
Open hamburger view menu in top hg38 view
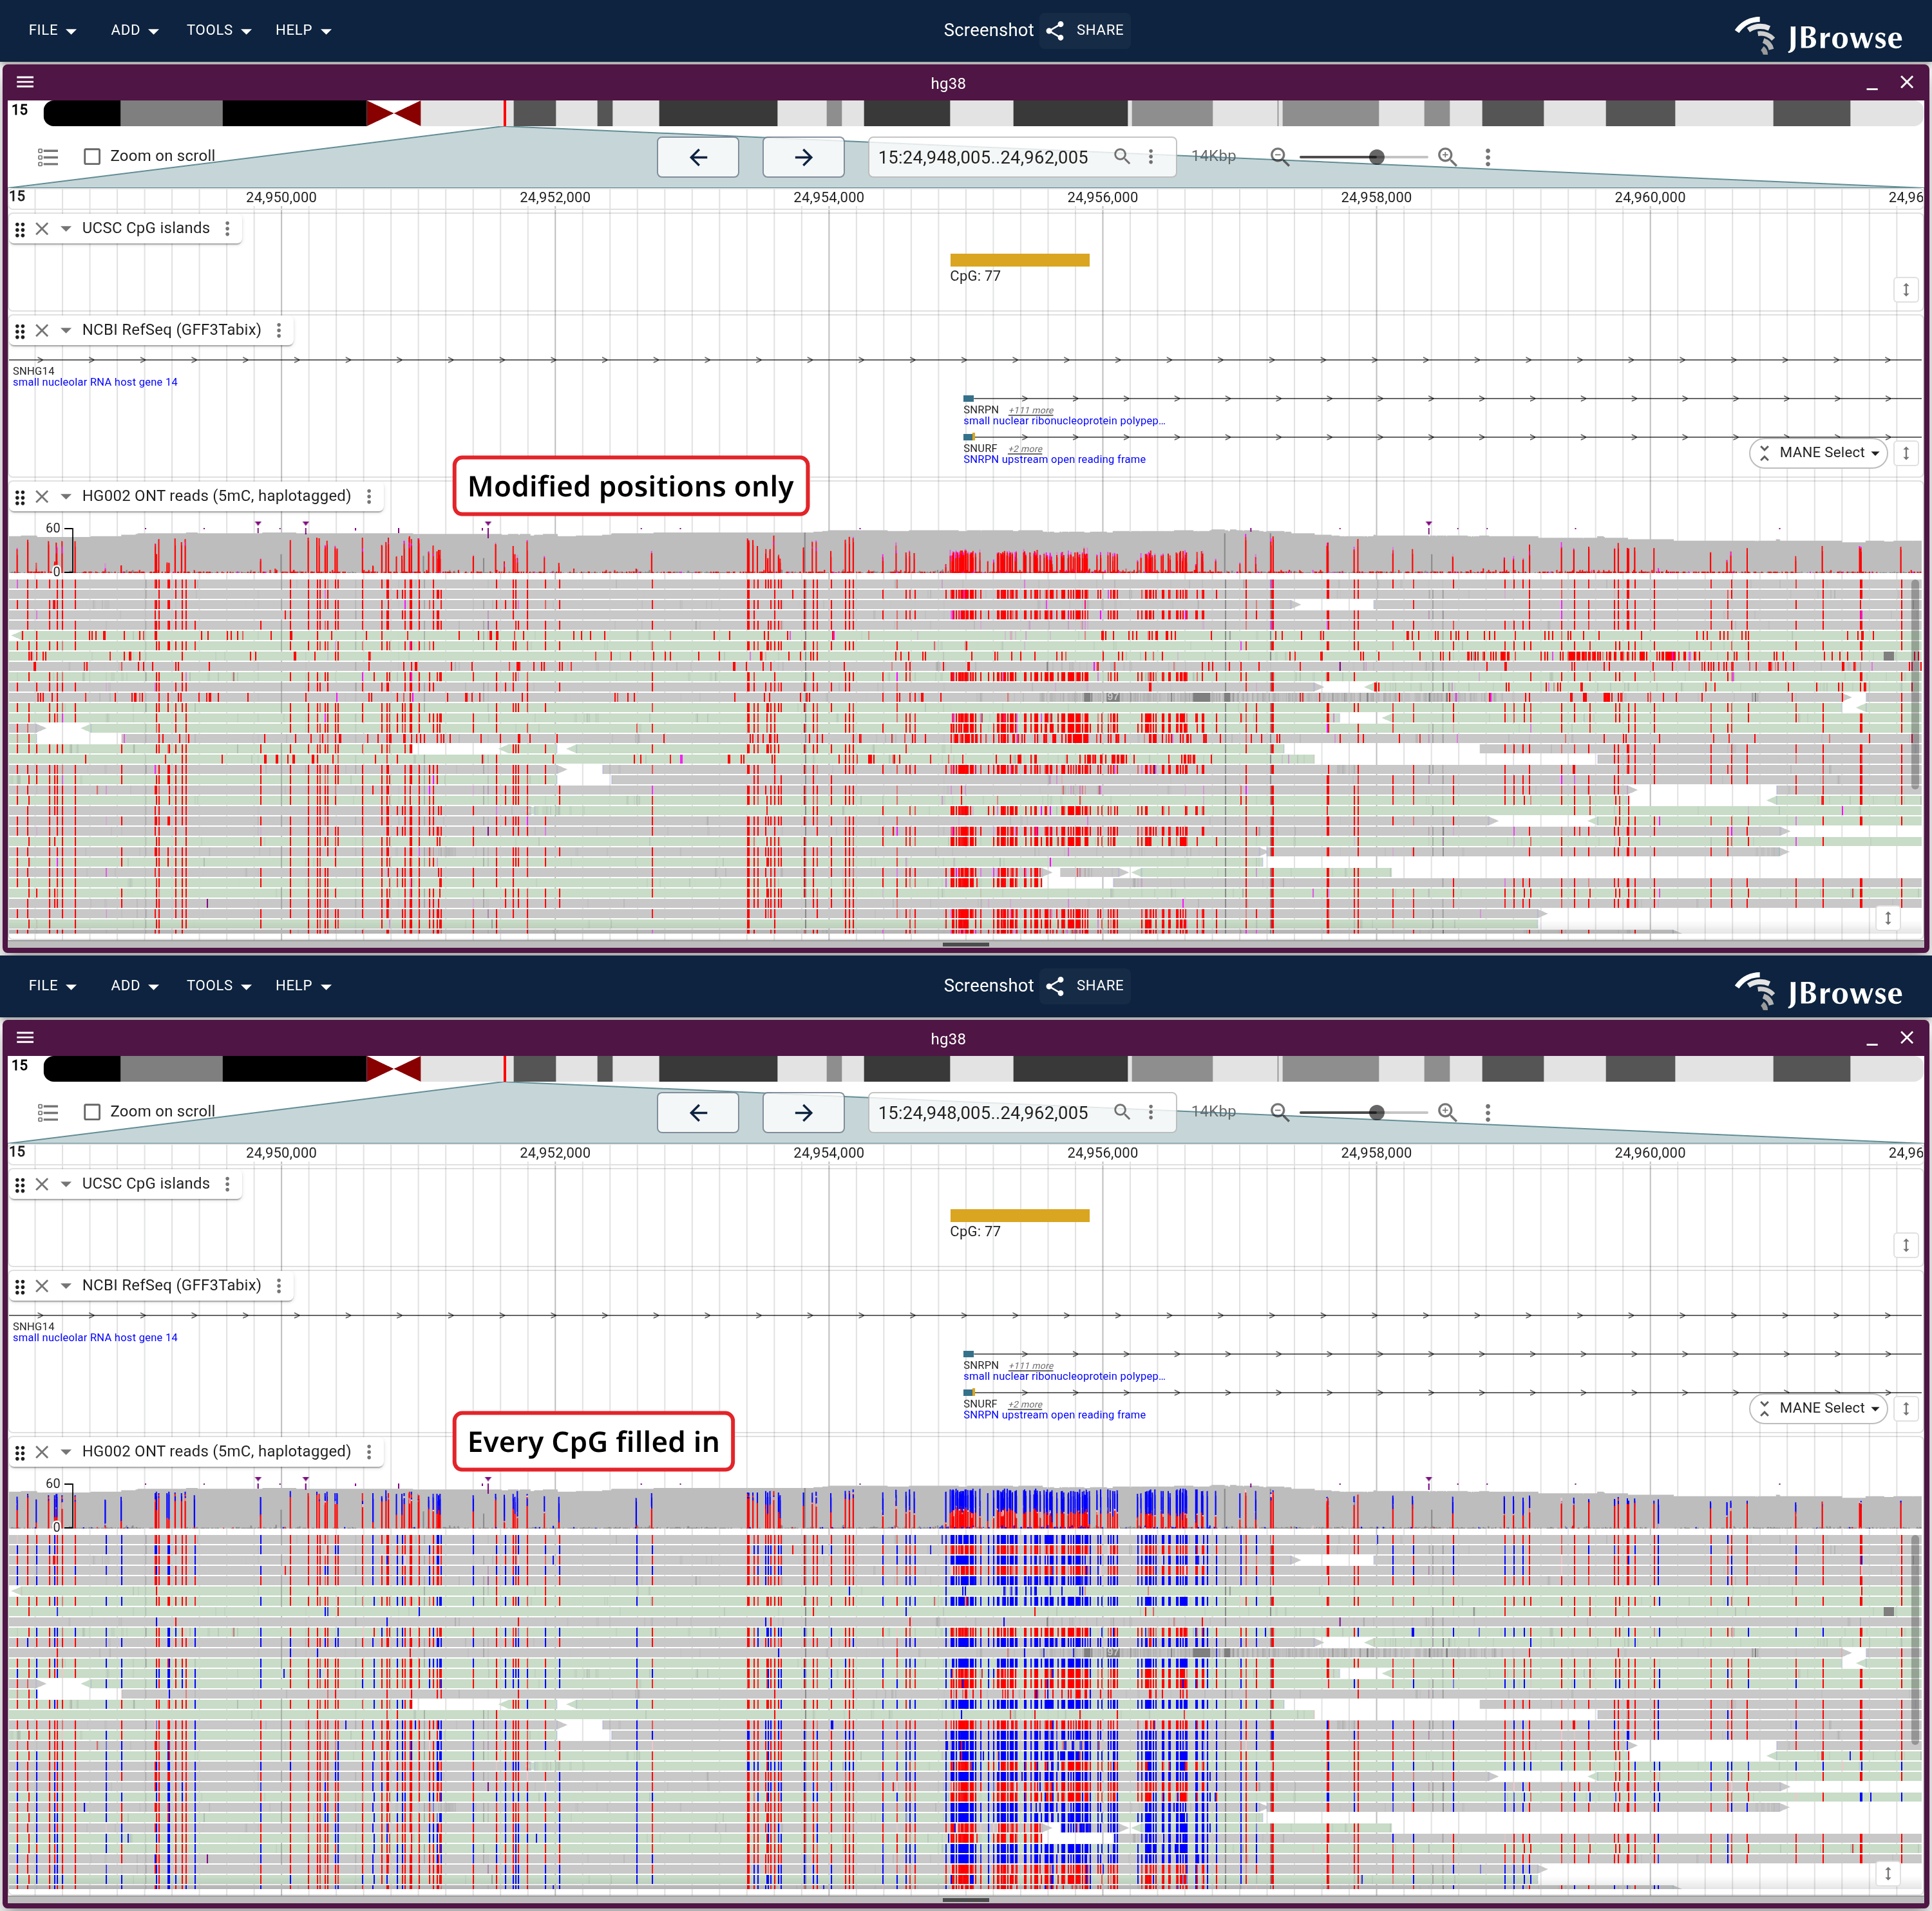point(26,82)
